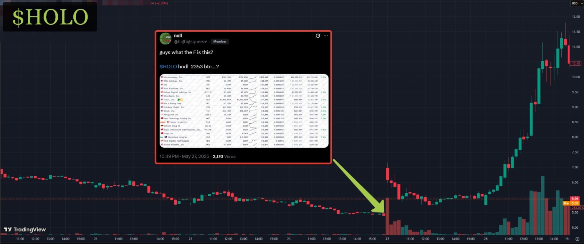
Task: Open the attached bitcoin holdings table image
Action: [244, 111]
